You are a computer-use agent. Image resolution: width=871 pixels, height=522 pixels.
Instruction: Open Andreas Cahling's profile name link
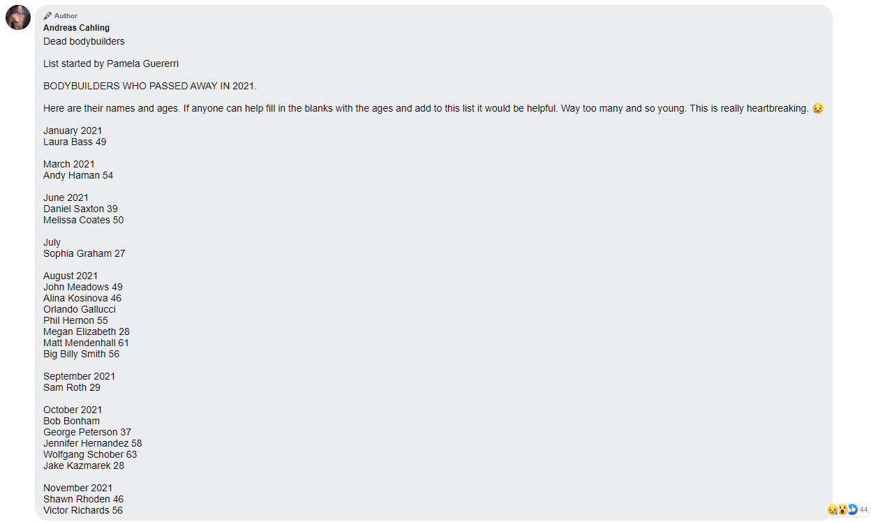click(x=76, y=28)
